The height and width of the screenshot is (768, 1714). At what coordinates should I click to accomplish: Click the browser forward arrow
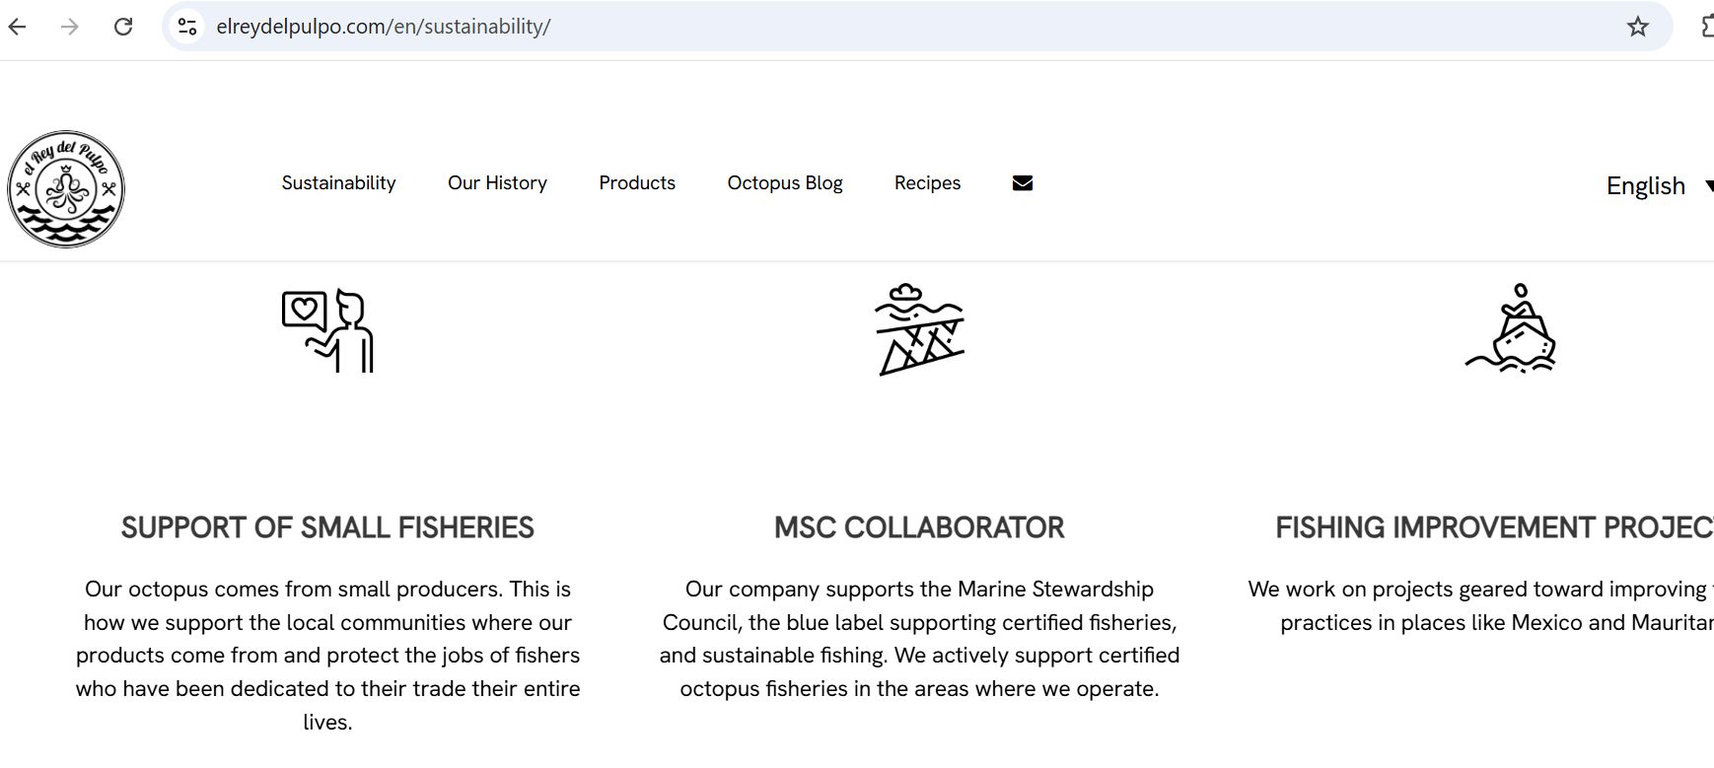[69, 27]
